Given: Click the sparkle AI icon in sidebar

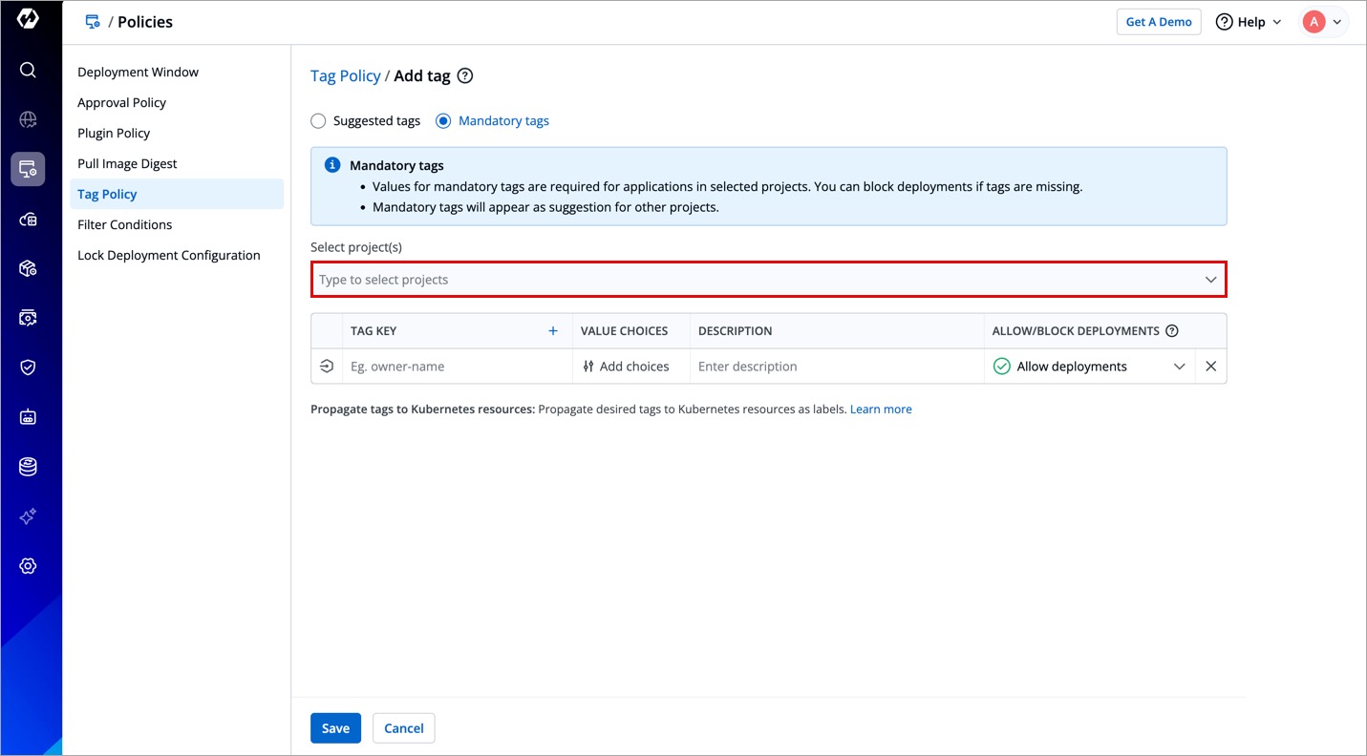Looking at the screenshot, I should point(28,516).
